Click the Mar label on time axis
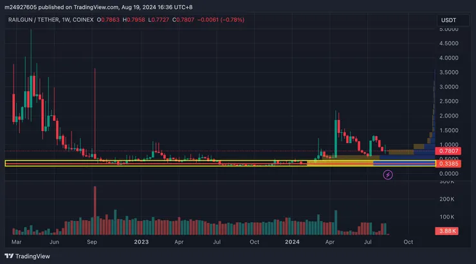The width and height of the screenshot is (476, 264). (16, 242)
